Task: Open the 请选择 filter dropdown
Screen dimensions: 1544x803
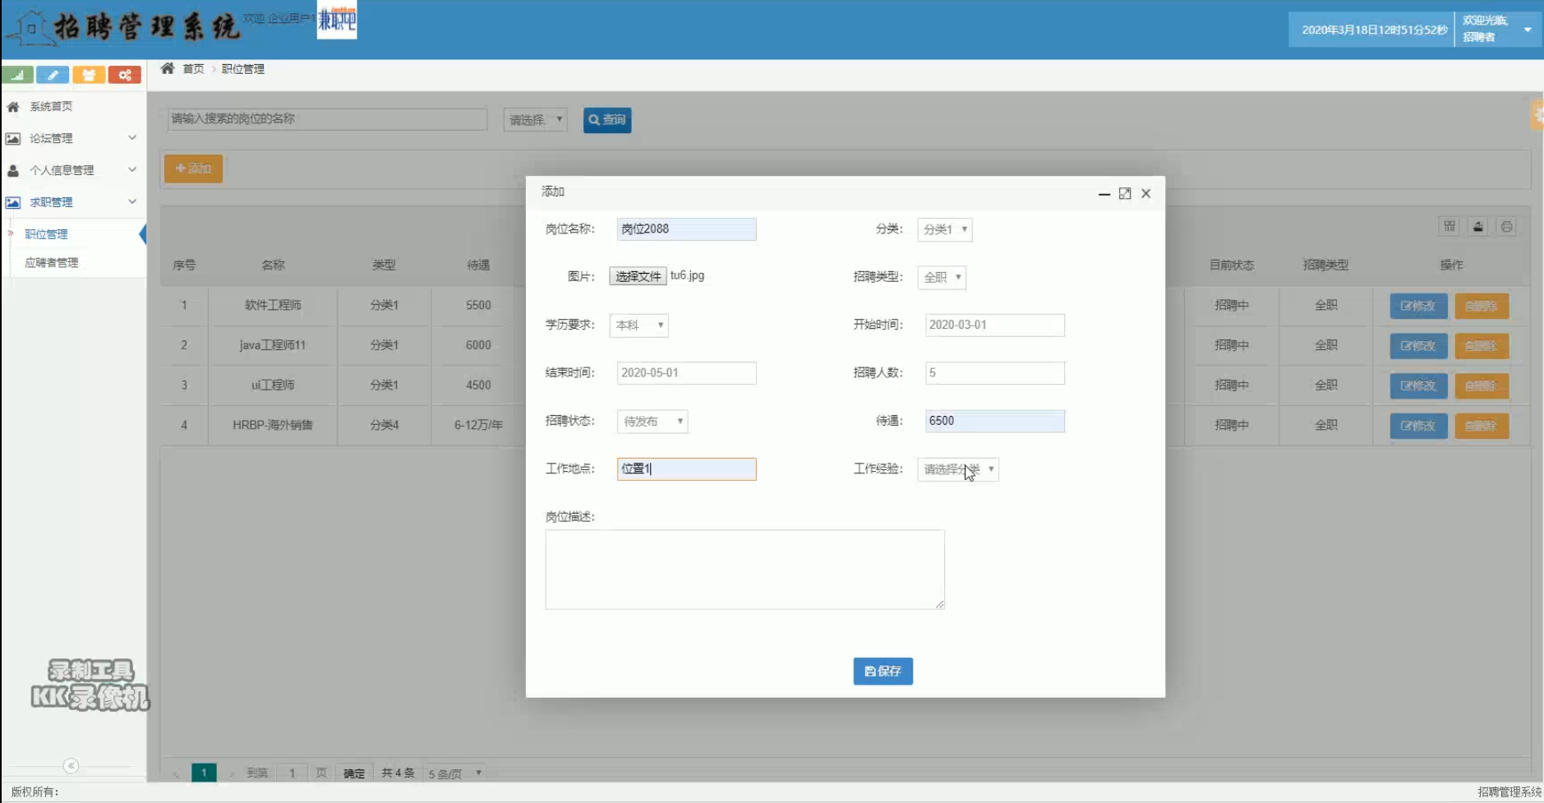Action: pyautogui.click(x=536, y=120)
